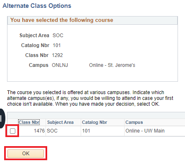Click the Subject Area column header
The width and height of the screenshot is (185, 161).
[60, 122]
